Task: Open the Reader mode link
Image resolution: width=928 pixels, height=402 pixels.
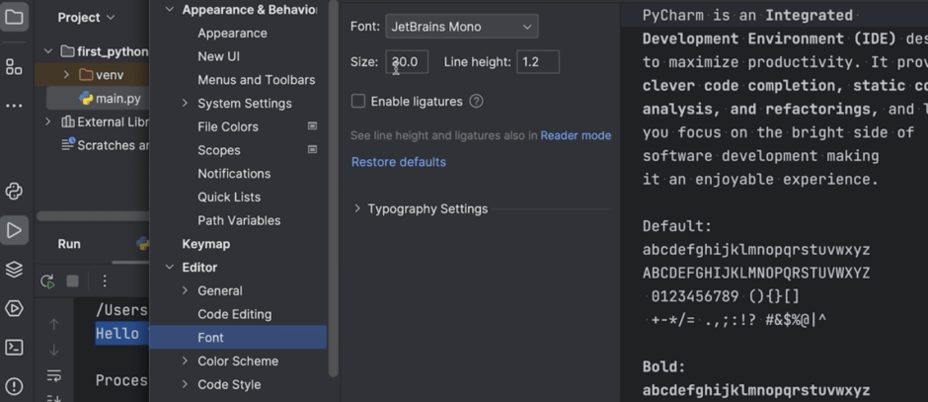Action: (x=576, y=135)
